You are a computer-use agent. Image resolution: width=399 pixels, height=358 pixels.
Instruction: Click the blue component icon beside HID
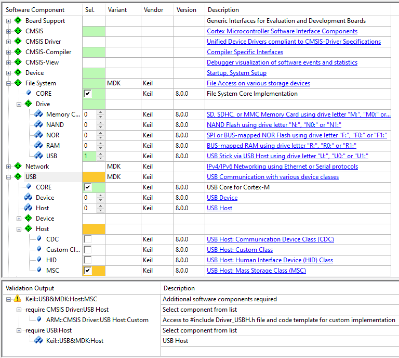pyautogui.click(x=38, y=260)
